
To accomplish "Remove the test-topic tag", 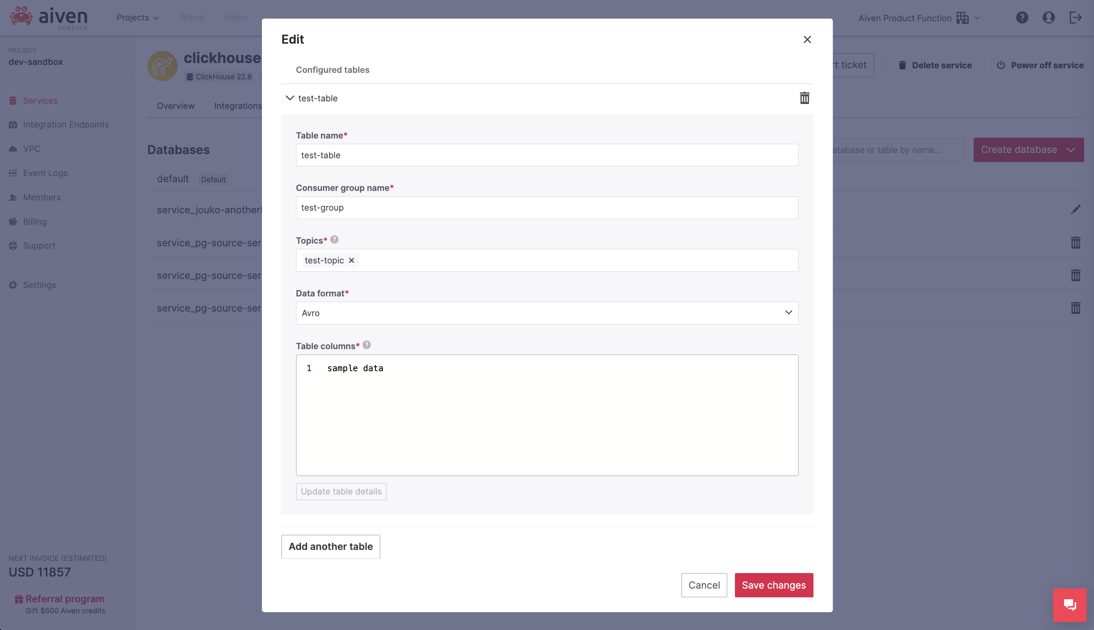I will click(x=352, y=260).
